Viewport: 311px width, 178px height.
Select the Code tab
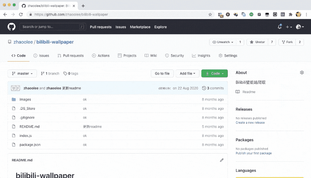[18, 55]
